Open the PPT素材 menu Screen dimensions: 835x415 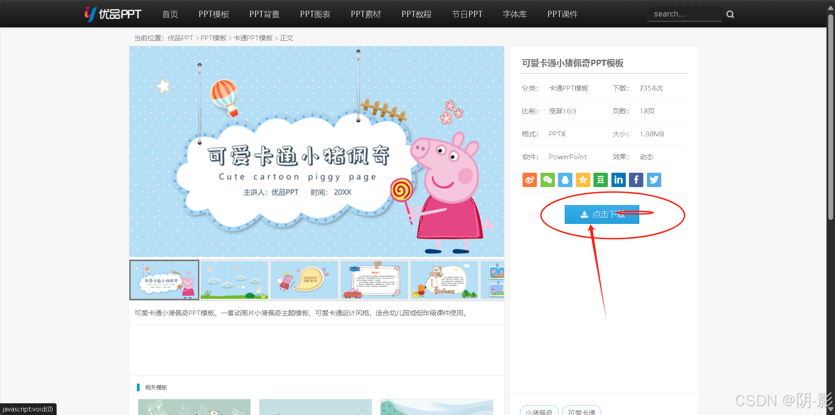[366, 14]
